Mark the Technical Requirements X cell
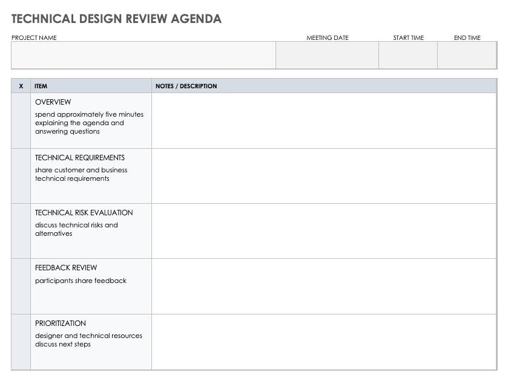 21,176
